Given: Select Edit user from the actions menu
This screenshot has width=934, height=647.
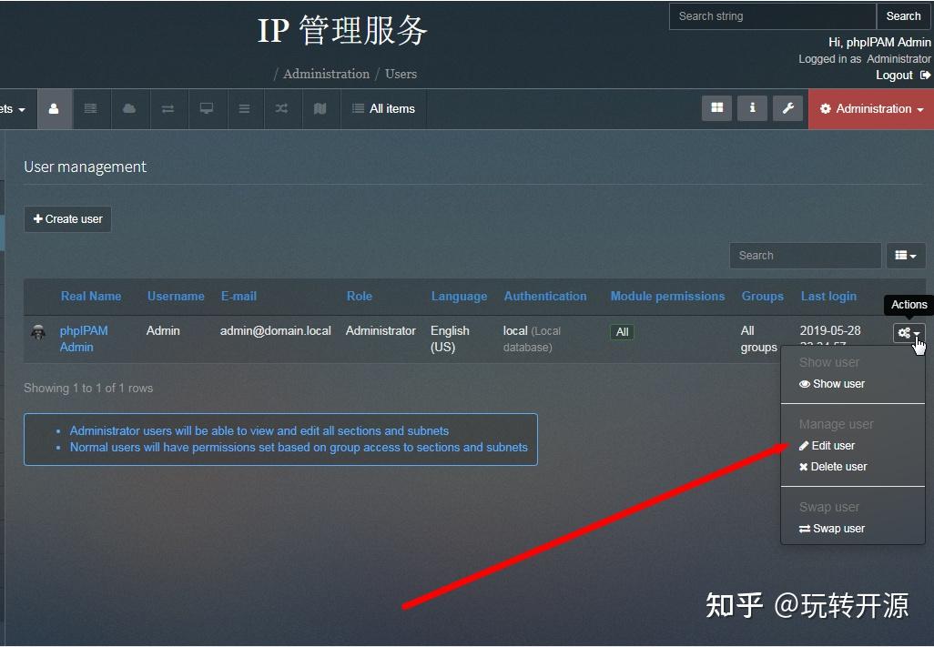Looking at the screenshot, I should (833, 445).
